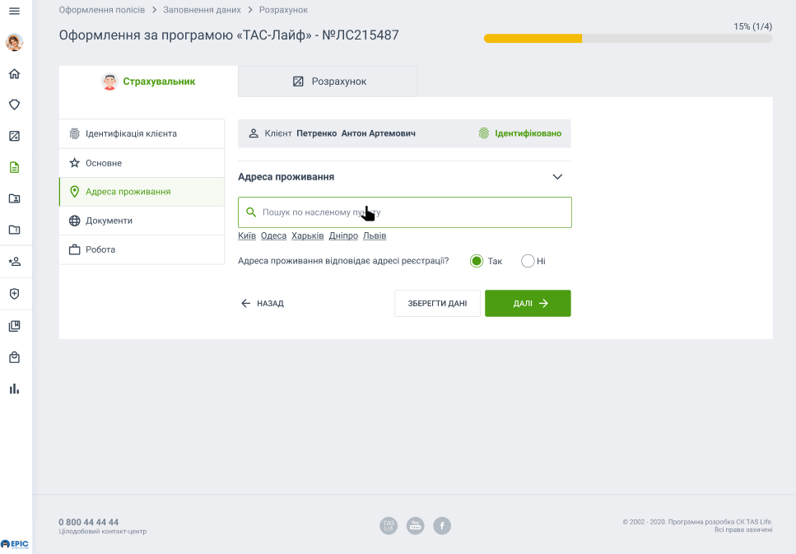Click the city search input field
The image size is (796, 554).
[x=403, y=212]
